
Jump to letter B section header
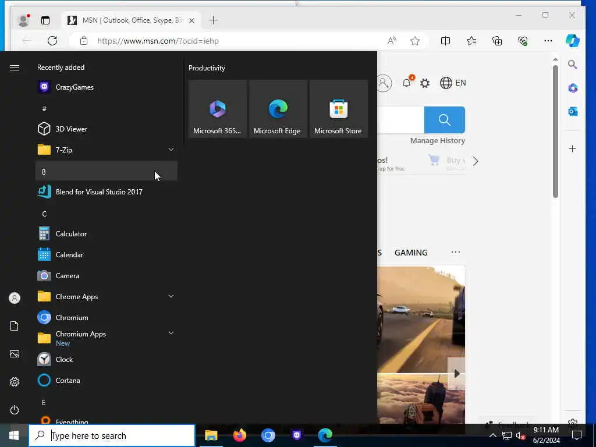coord(107,172)
